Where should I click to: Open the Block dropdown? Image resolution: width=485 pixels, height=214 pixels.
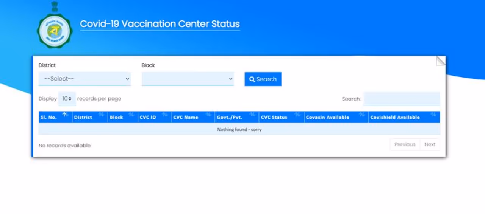pyautogui.click(x=188, y=79)
